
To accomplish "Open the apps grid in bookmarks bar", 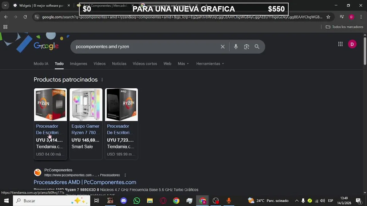I will (x=5, y=27).
